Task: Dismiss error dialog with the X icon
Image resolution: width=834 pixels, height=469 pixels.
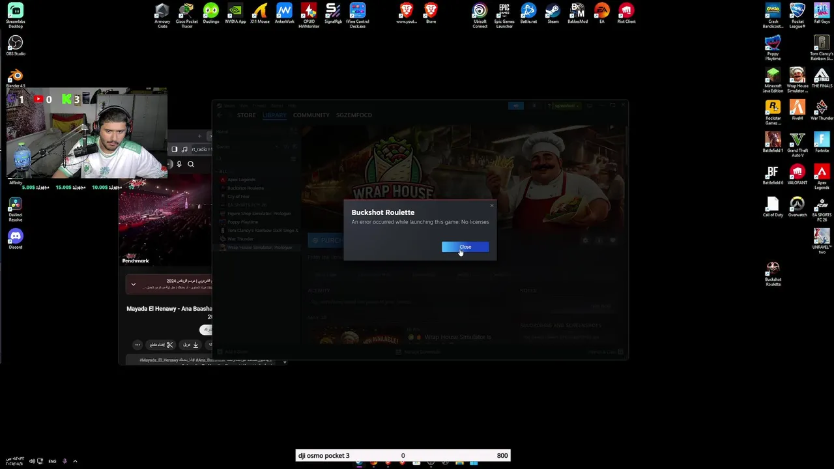Action: (492, 206)
